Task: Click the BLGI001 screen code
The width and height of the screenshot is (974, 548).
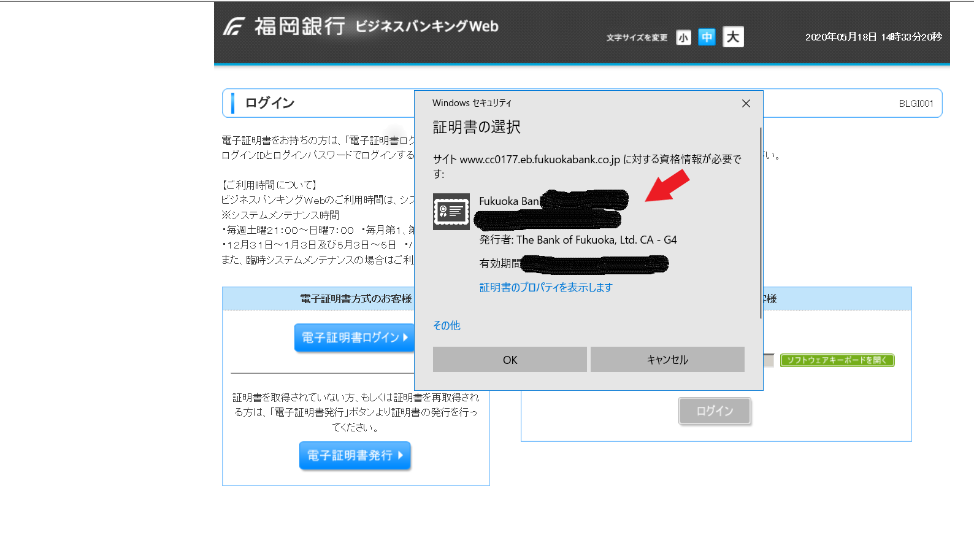Action: click(916, 104)
